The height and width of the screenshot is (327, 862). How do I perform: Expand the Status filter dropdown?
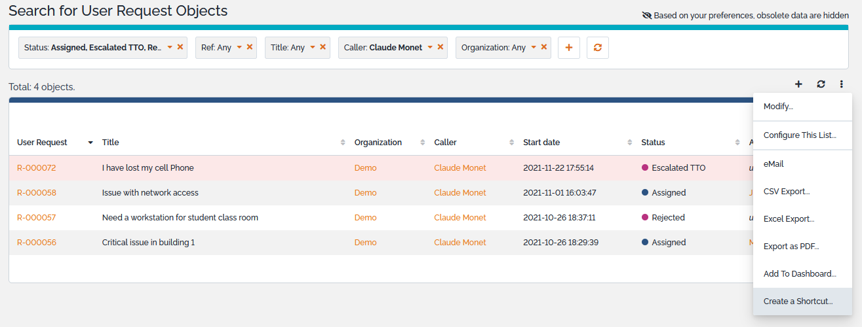(170, 47)
